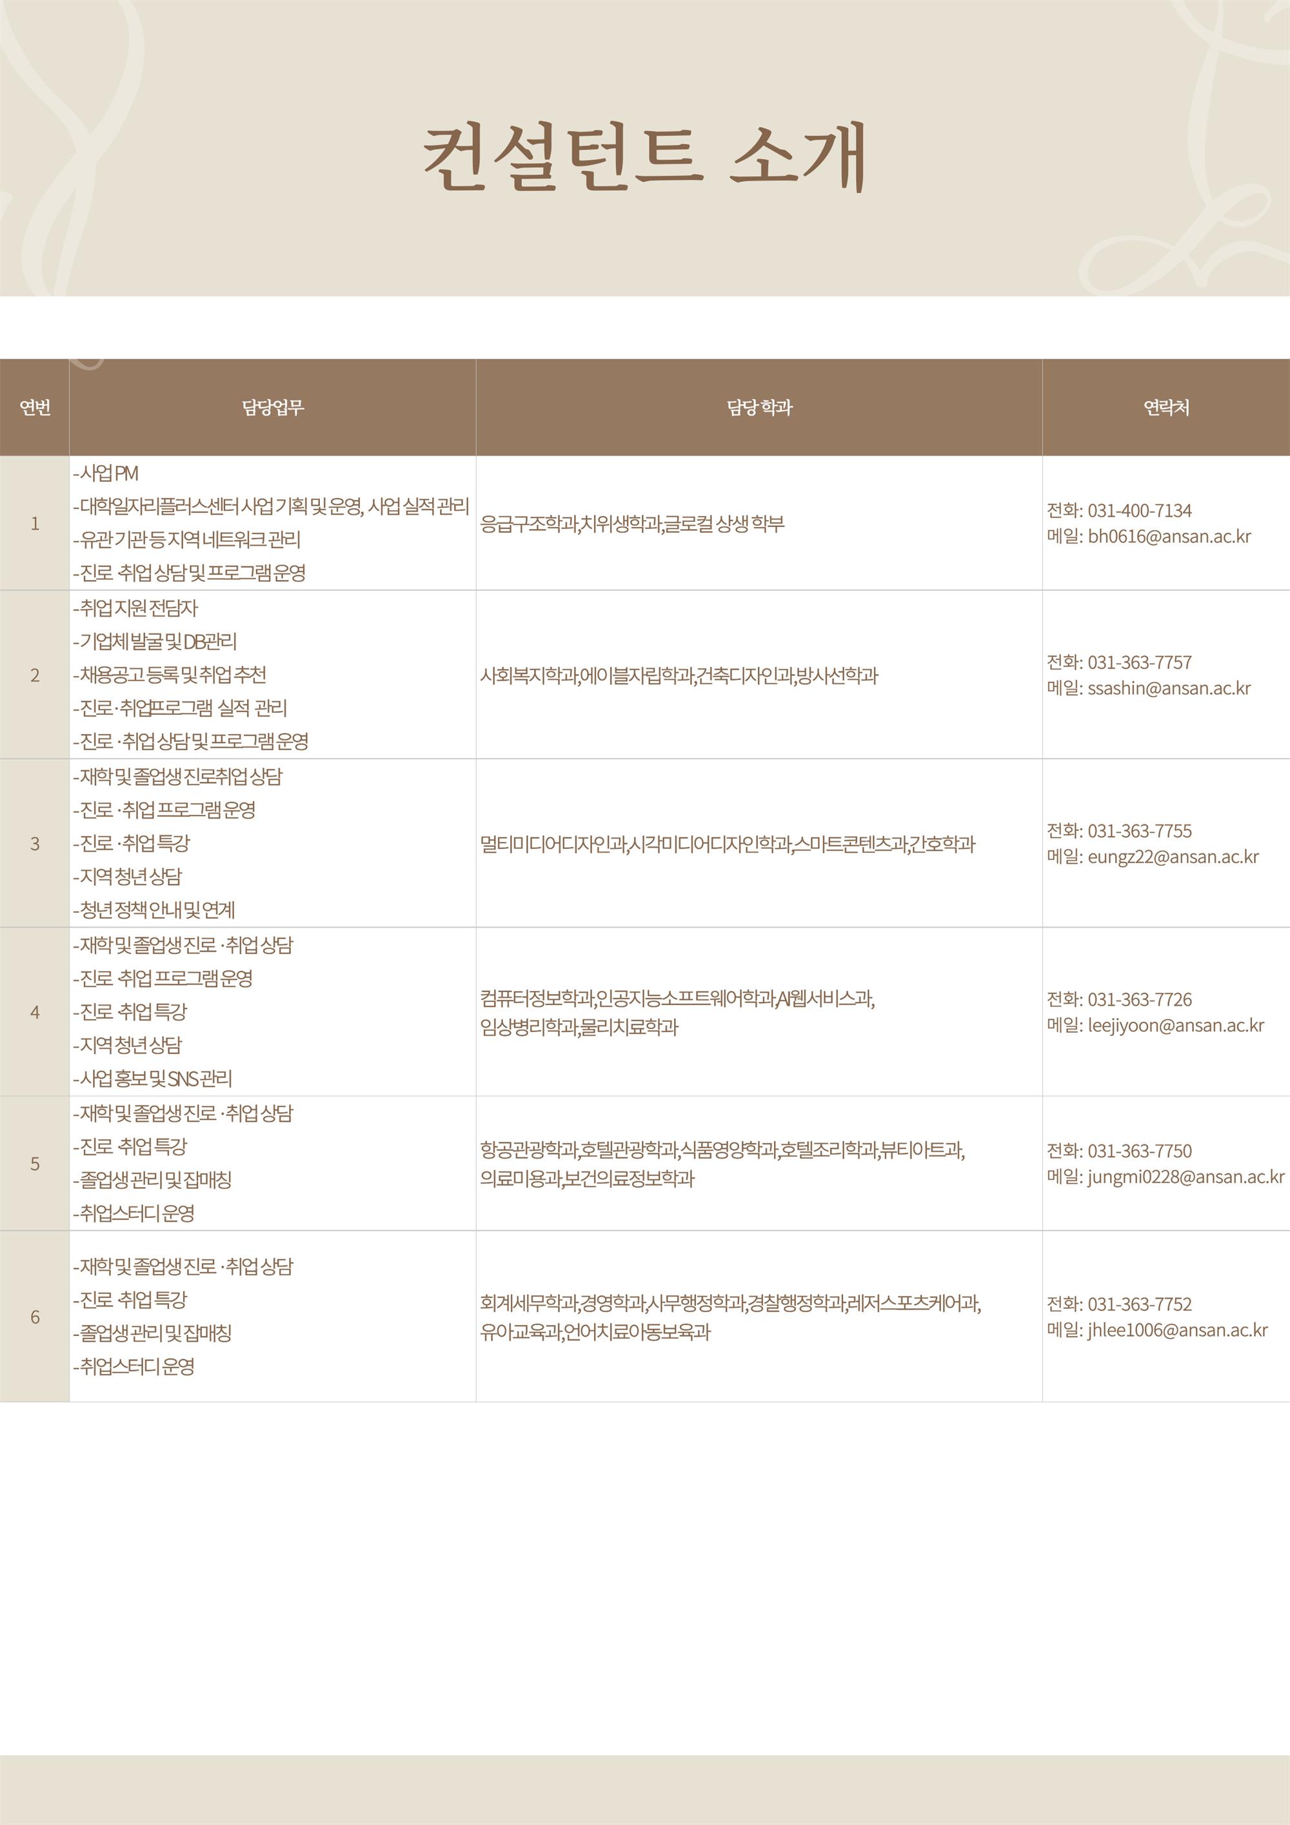
Task: Click 채용공고 등록 및 취업 추천 line
Action: click(x=169, y=675)
